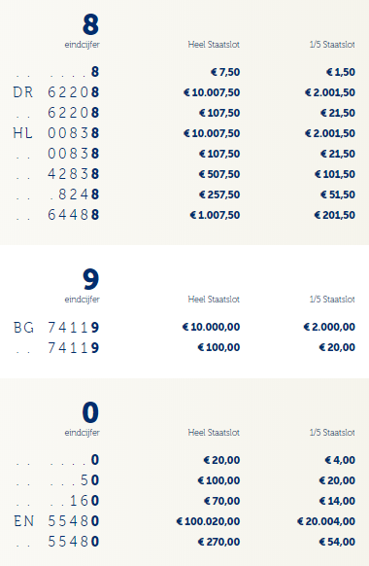Viewport: 369px width, 566px height.
Task: Click the €100.020,00 prize amount
Action: tap(208, 521)
